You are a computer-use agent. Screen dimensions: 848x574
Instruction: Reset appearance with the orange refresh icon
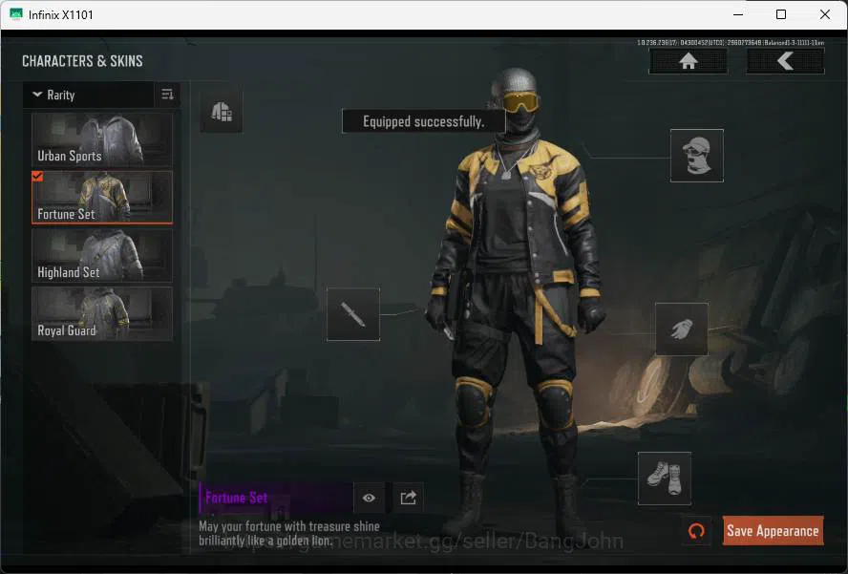(696, 531)
